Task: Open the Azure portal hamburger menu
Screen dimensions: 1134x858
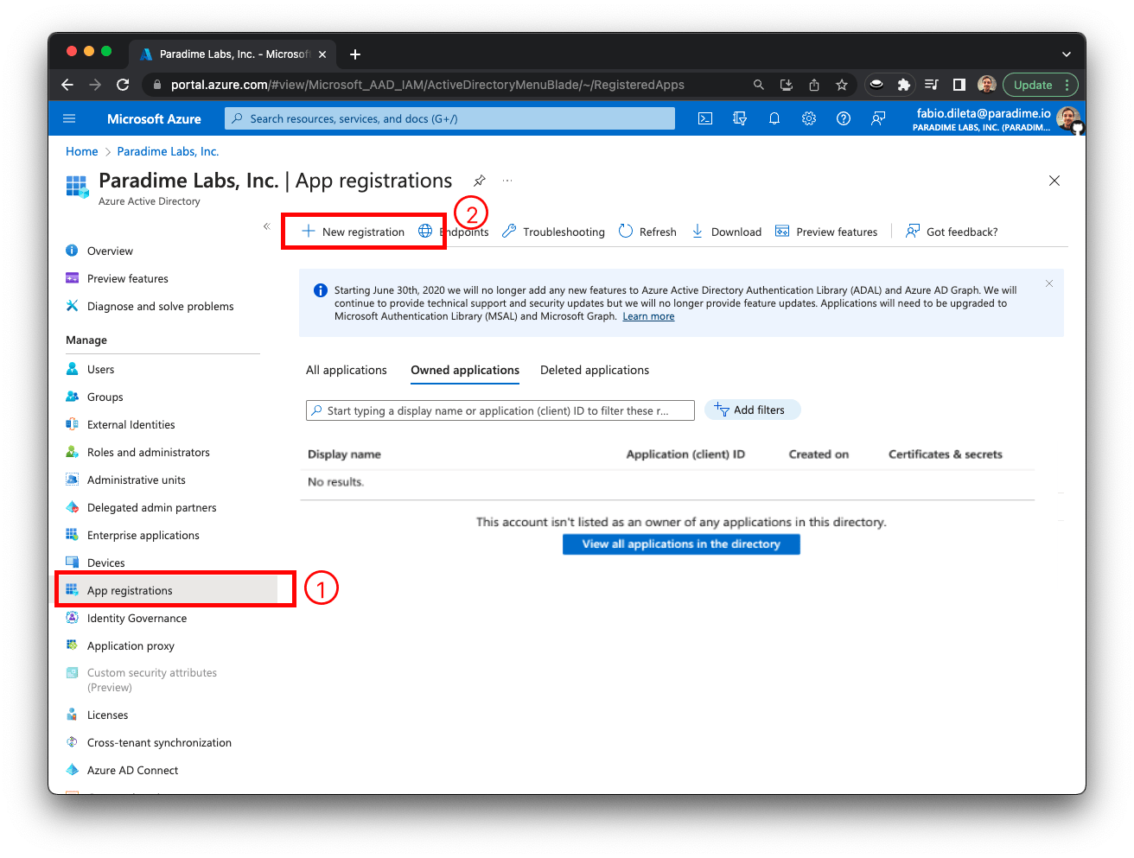Action: (x=70, y=118)
